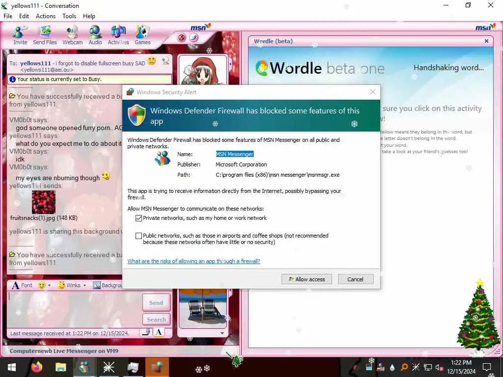503x377 pixels.
Task: Click the message text input box
Action: coord(75,309)
